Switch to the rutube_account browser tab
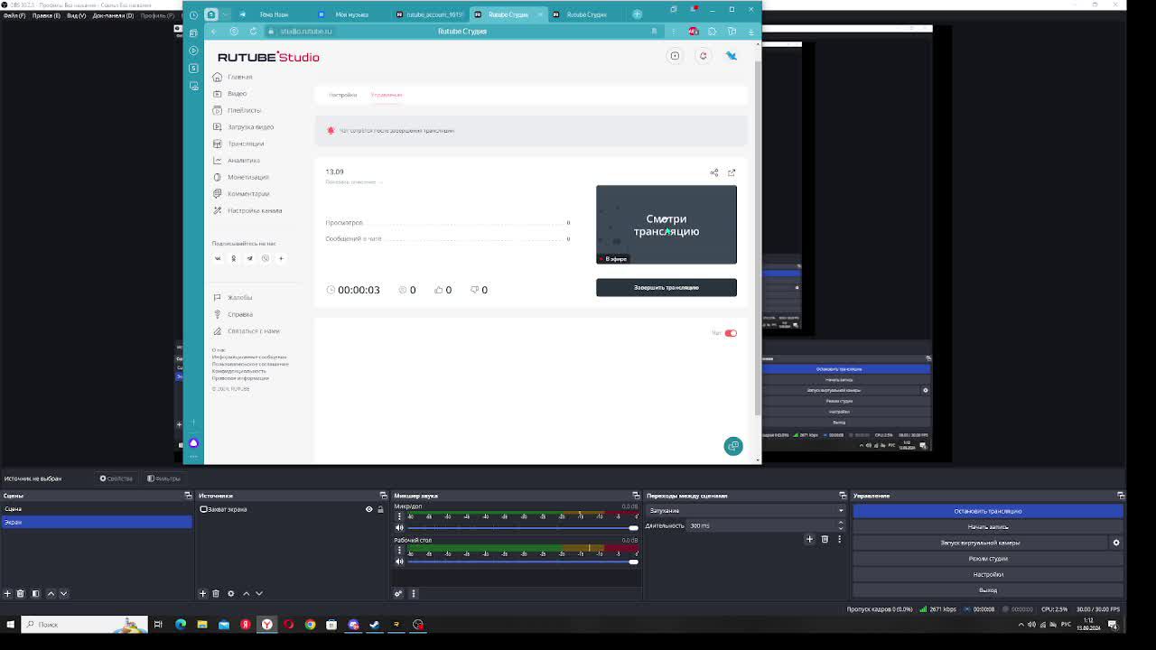Viewport: 1156px width, 650px height. 430,14
